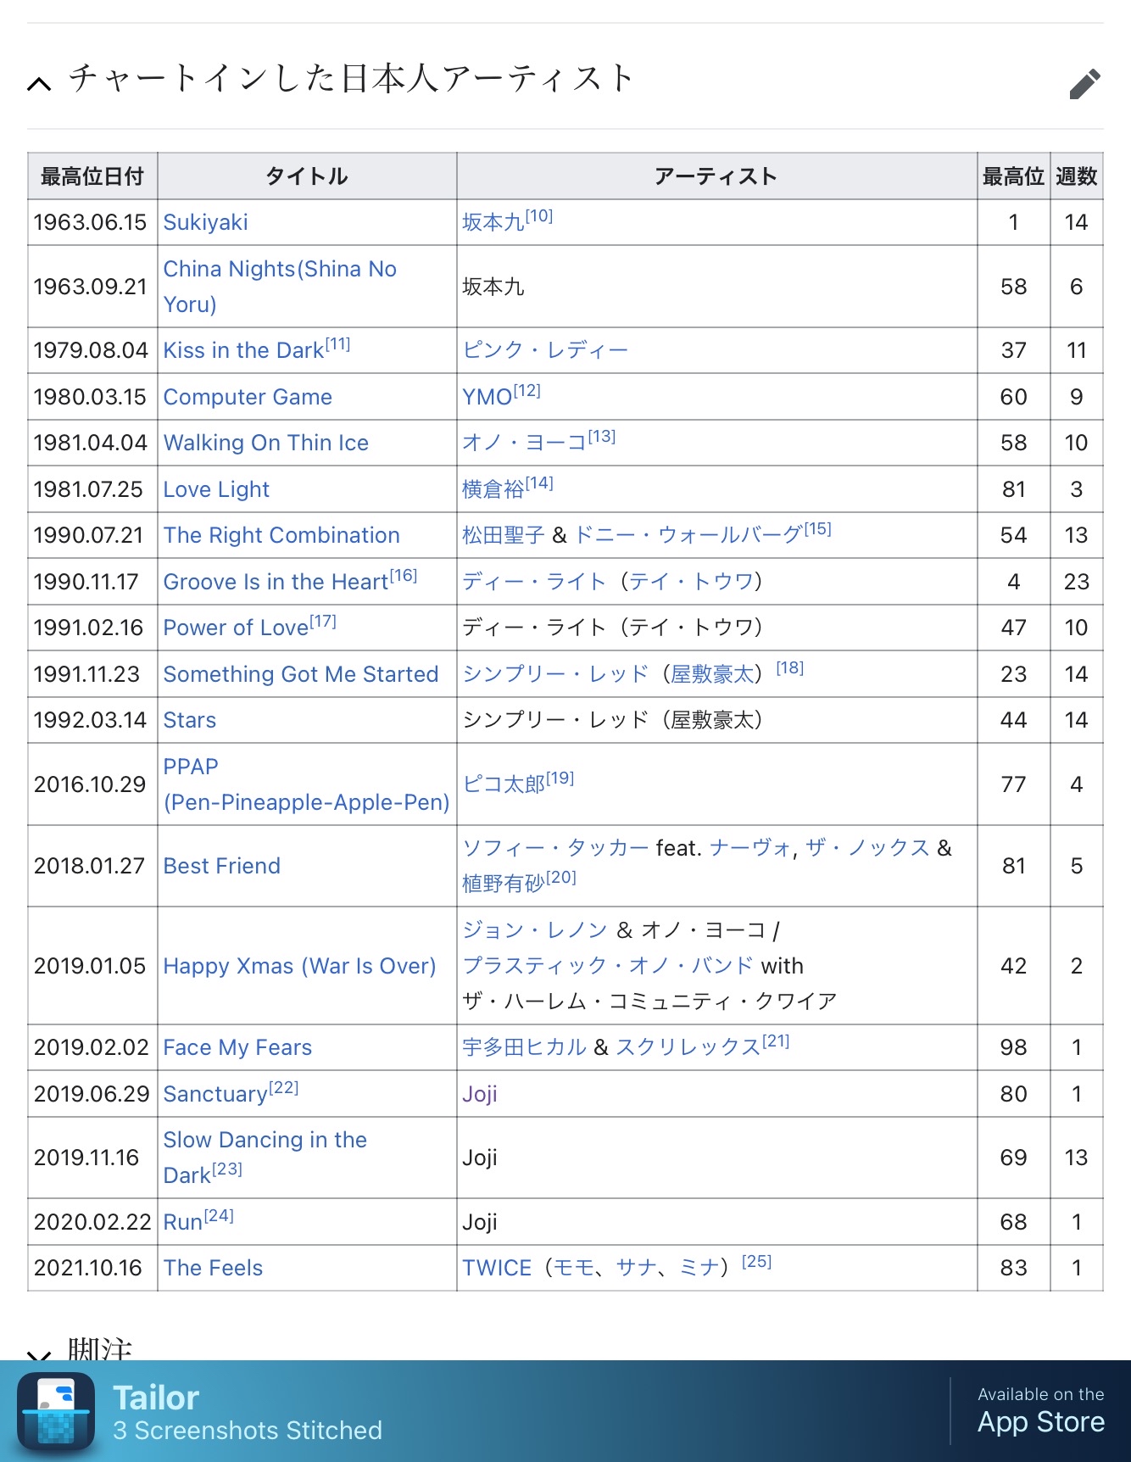Collapse the チャートインした日本人アーティスト section
Image resolution: width=1131 pixels, height=1462 pixels.
click(39, 82)
